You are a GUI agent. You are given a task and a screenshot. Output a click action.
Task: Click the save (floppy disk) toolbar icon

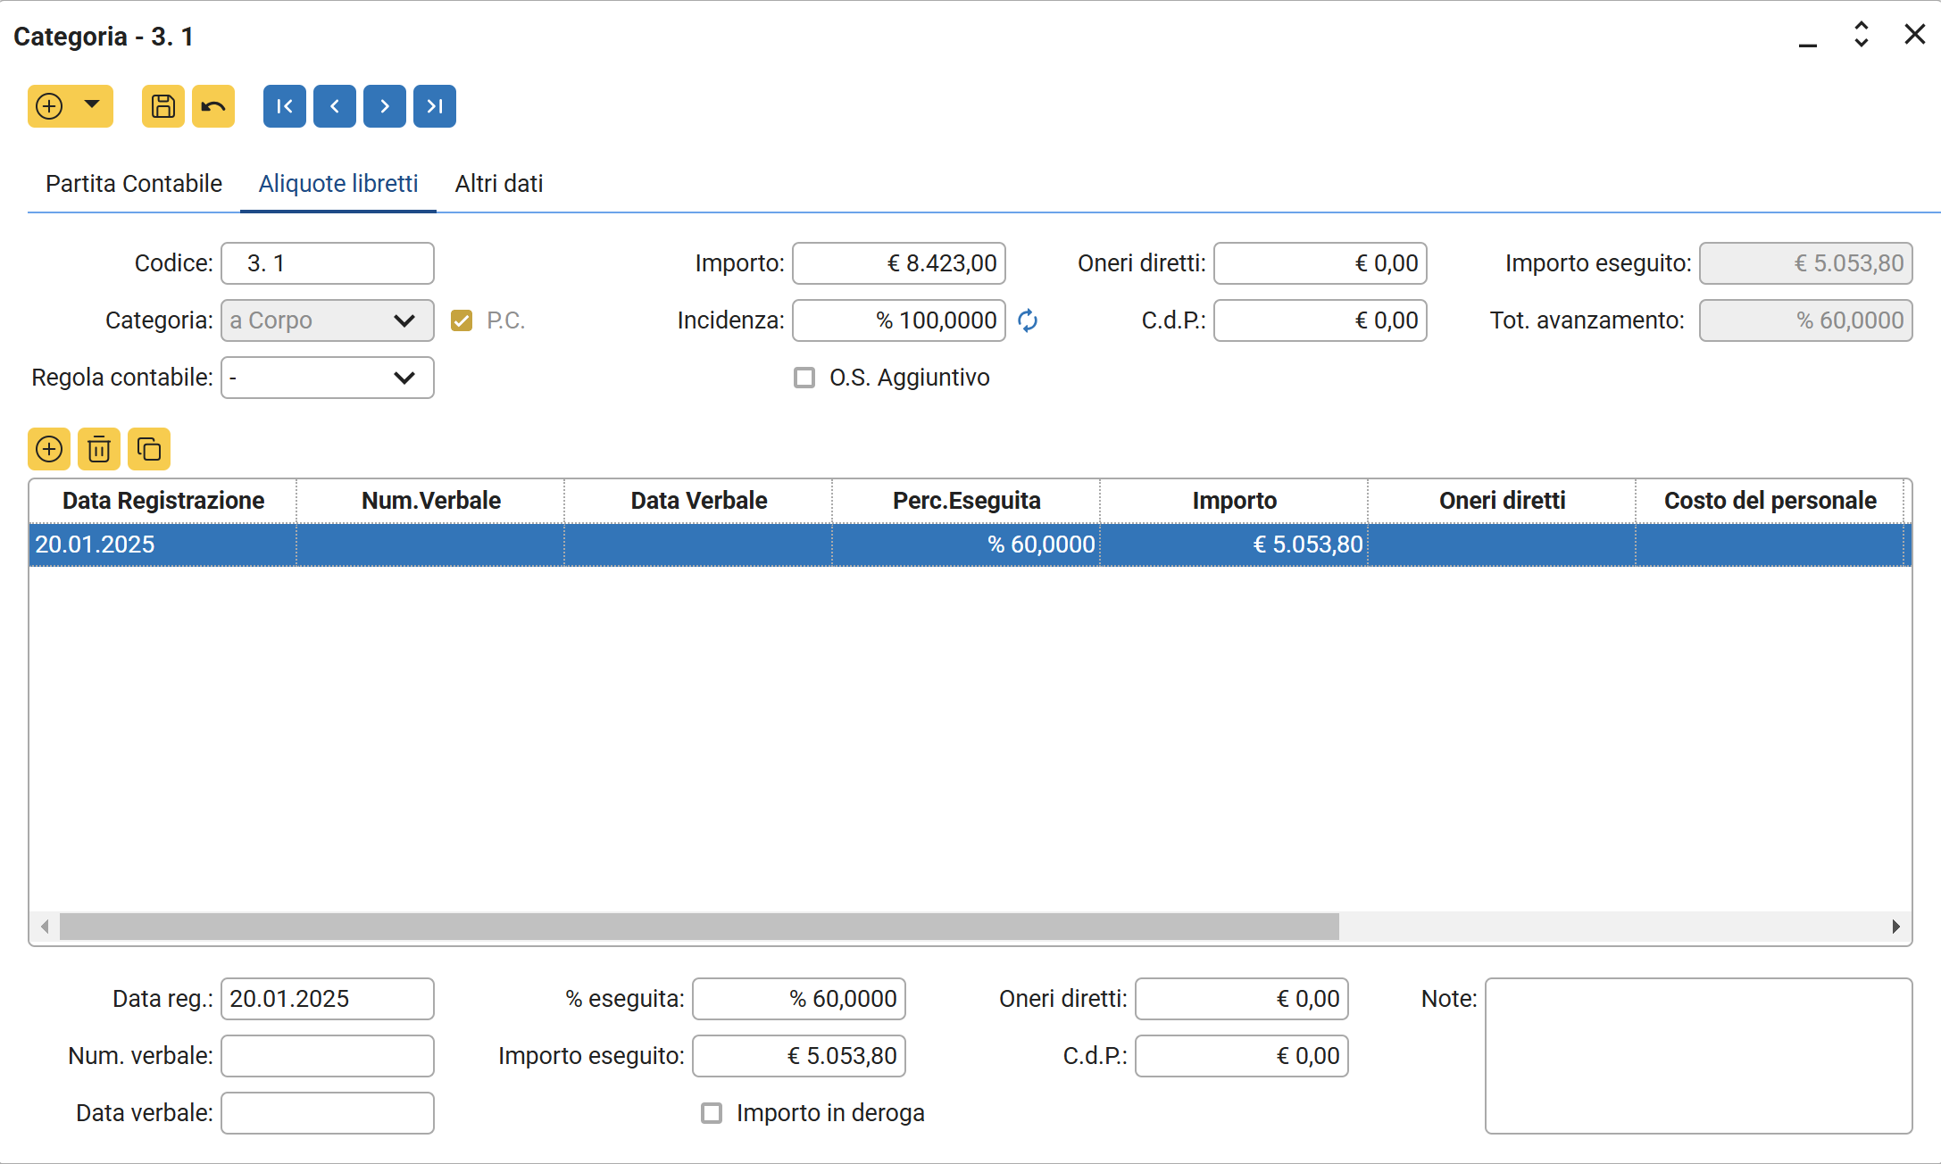pos(162,107)
